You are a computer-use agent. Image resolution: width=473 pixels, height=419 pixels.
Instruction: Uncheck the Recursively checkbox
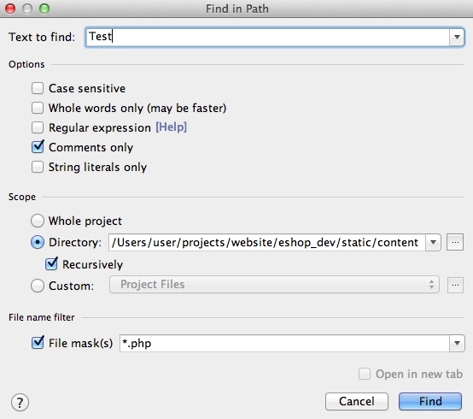point(51,263)
